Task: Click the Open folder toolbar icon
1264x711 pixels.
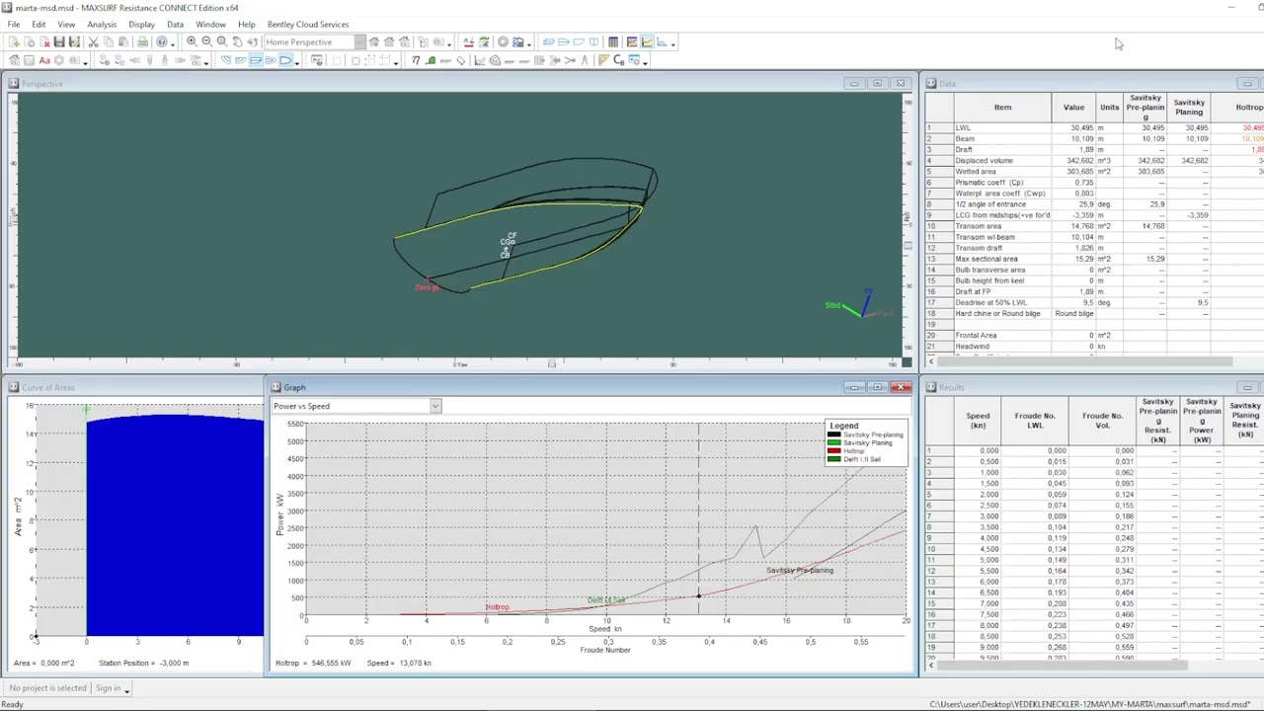Action: (30, 42)
